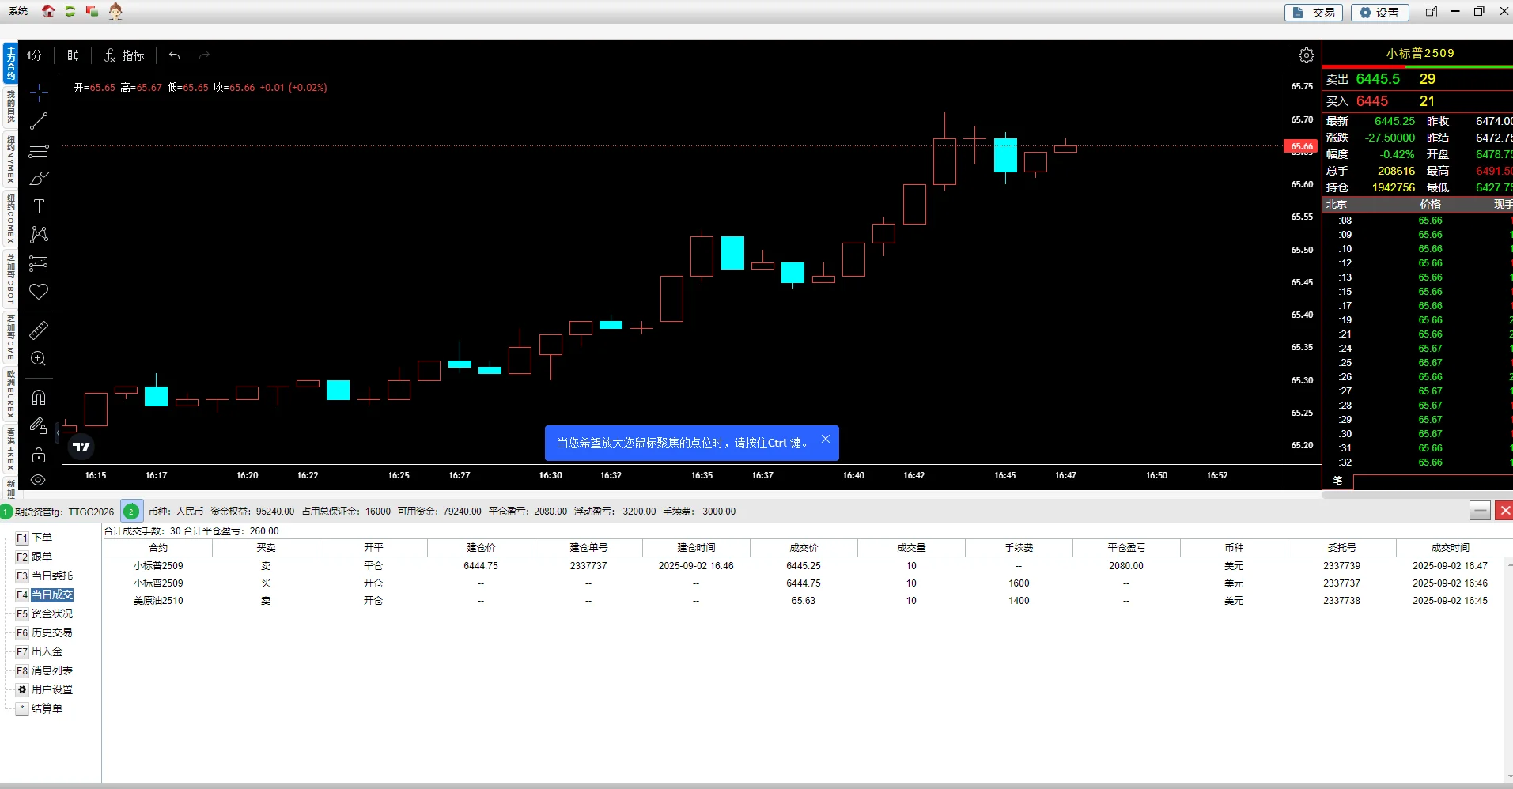Toggle lock all drawings padlock
Screen dimensions: 1513x789
pos(39,455)
